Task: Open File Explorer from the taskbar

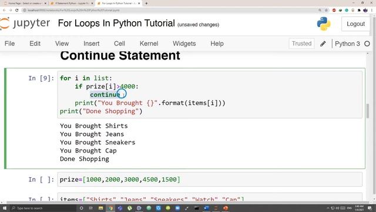Action: [x=100, y=208]
